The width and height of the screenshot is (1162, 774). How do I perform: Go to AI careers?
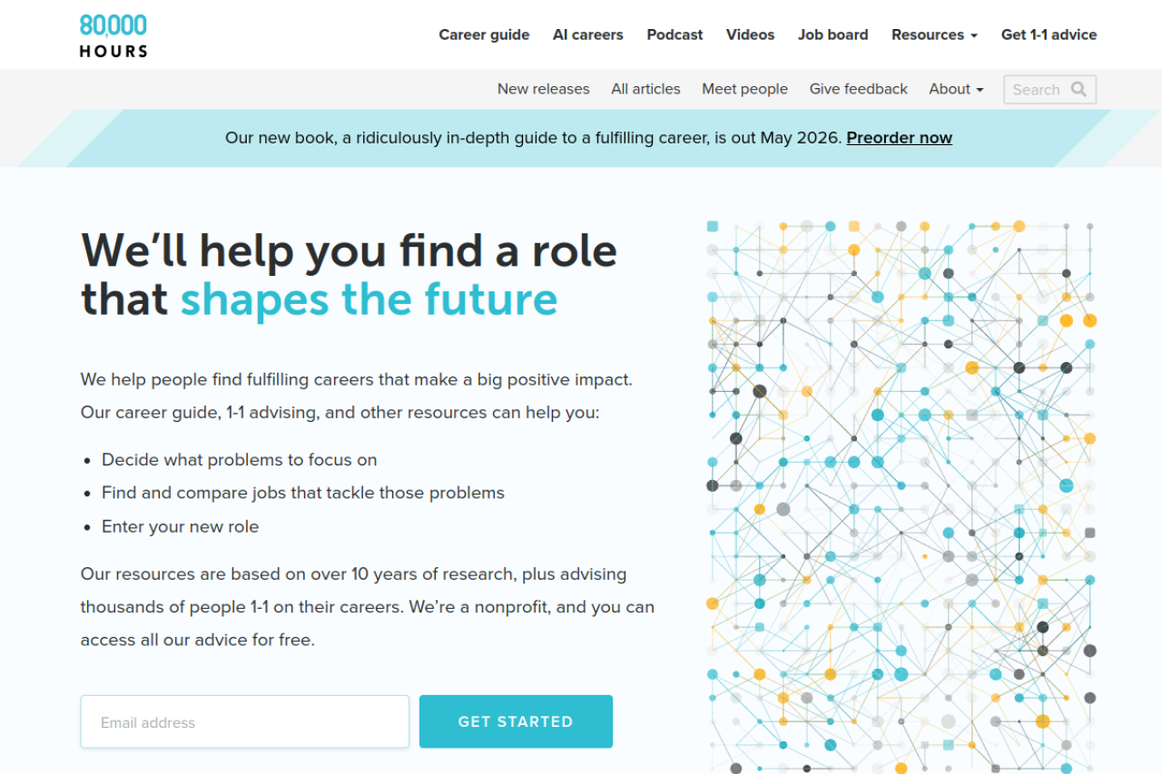pos(587,34)
